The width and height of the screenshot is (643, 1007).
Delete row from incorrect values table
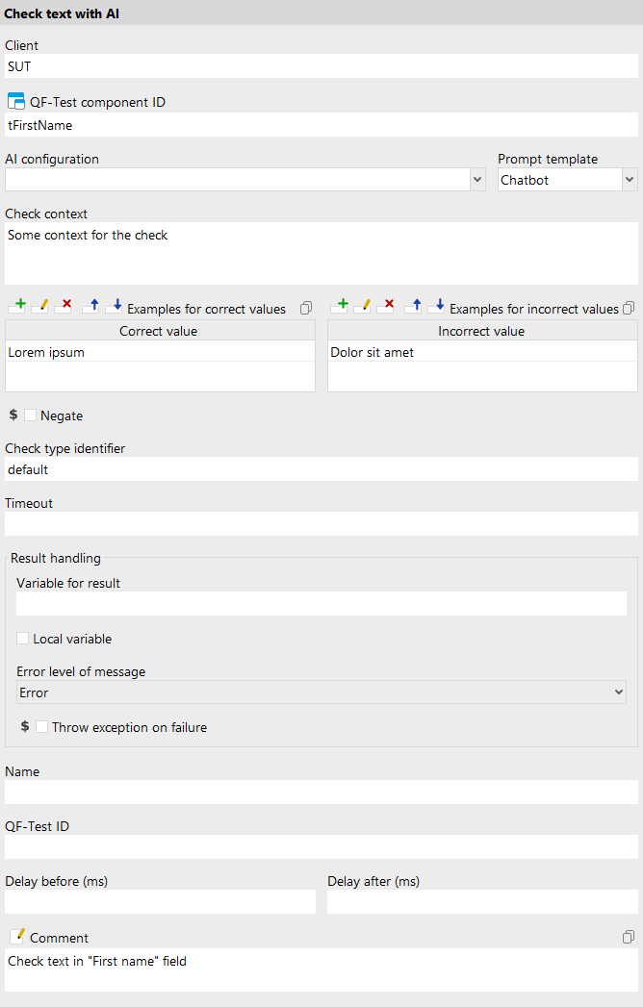click(x=387, y=306)
